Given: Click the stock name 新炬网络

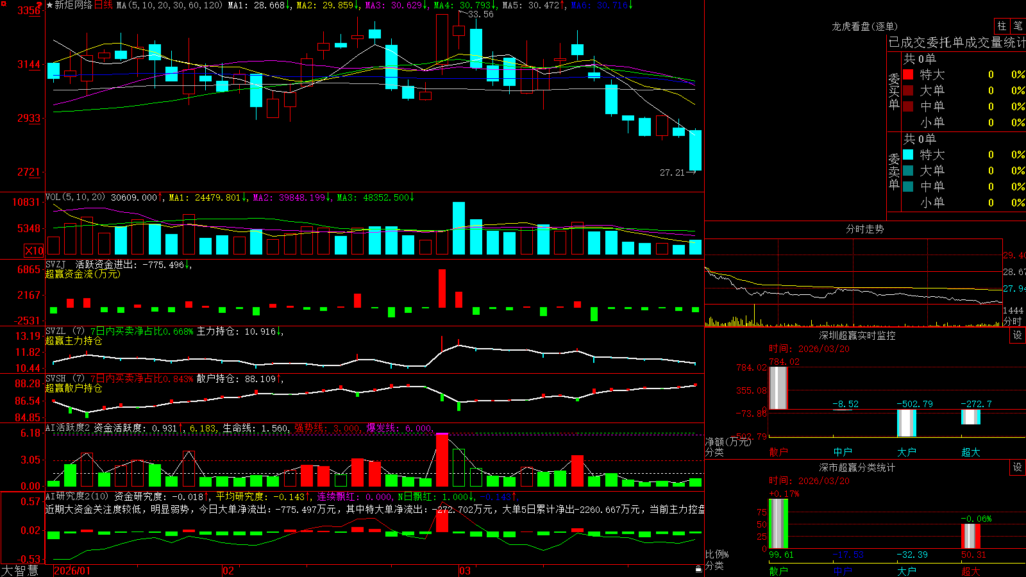Looking at the screenshot, I should click(x=73, y=5).
